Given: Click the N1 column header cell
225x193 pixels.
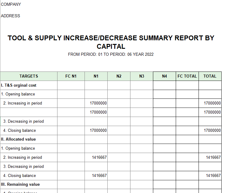Looking at the screenshot, I should point(96,76).
